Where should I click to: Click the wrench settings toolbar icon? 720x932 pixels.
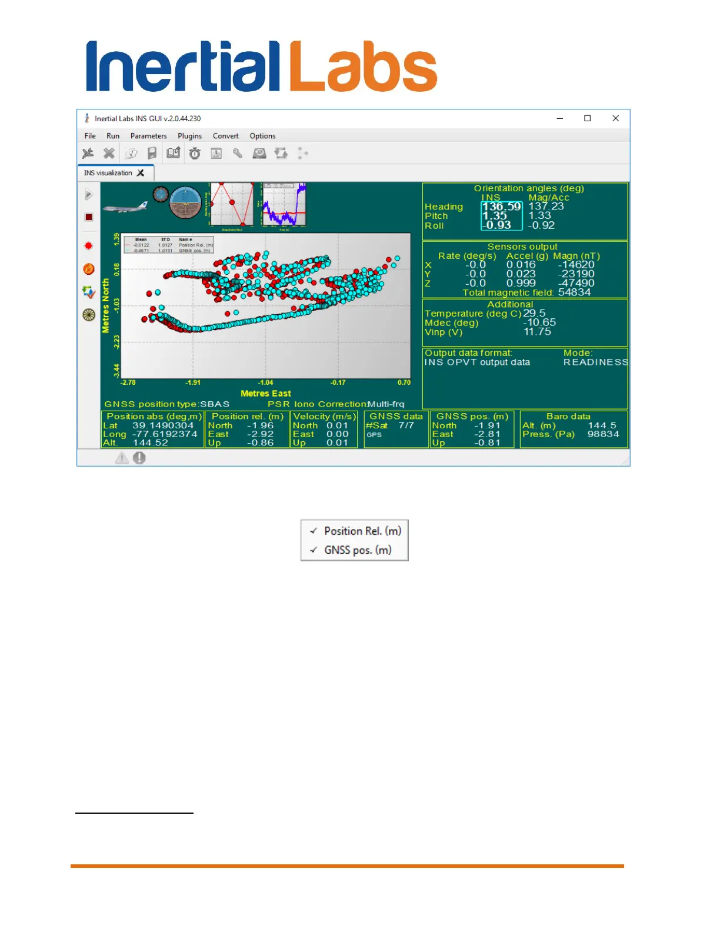238,154
